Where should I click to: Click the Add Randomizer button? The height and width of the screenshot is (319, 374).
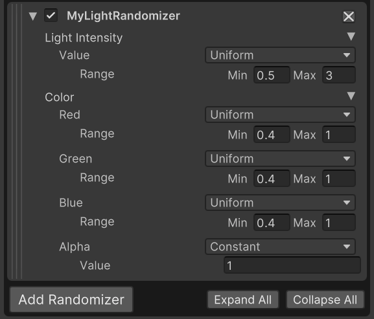(x=71, y=300)
